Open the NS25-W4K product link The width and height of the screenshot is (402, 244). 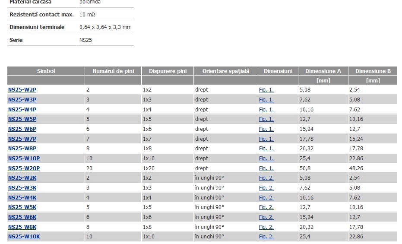(22, 198)
